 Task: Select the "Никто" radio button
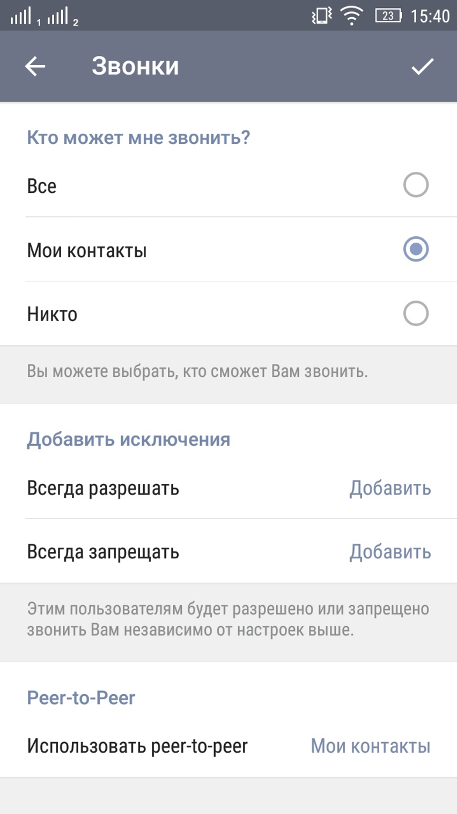[416, 314]
